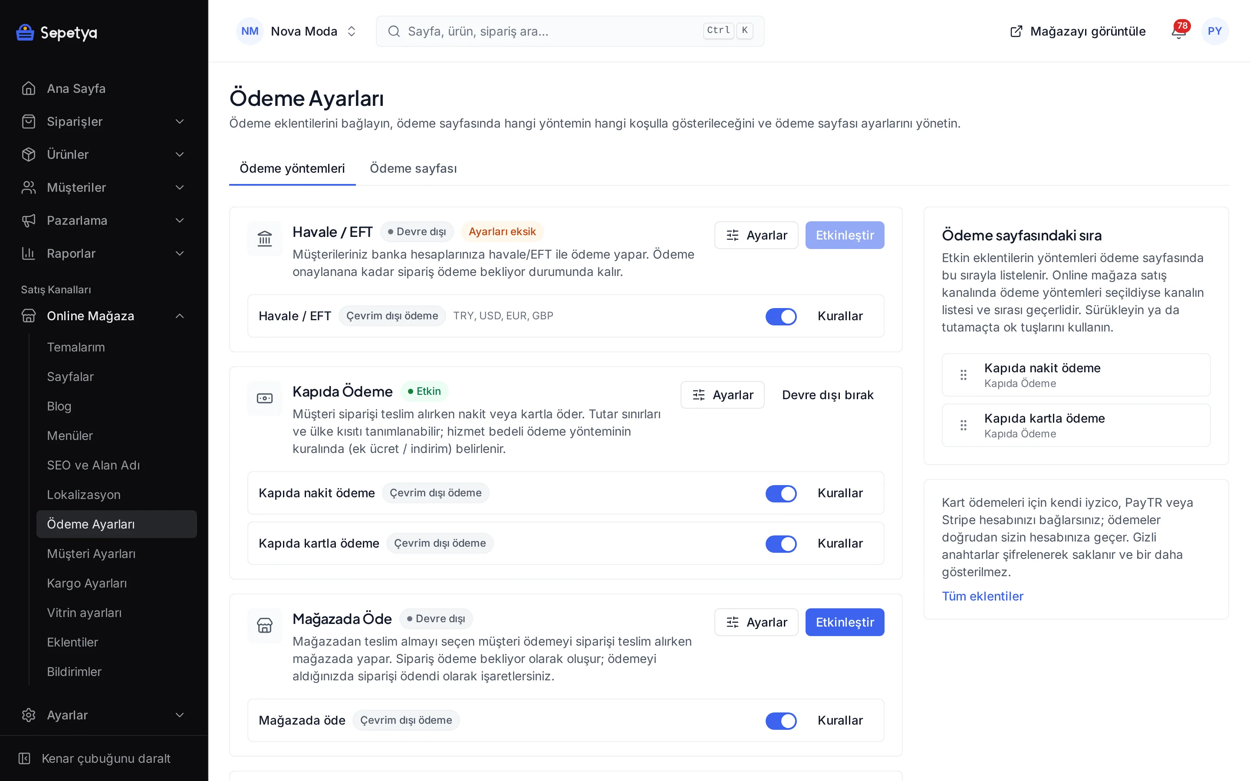Follow the Tüm eklentiler link
Viewport: 1250px width, 781px height.
[982, 596]
